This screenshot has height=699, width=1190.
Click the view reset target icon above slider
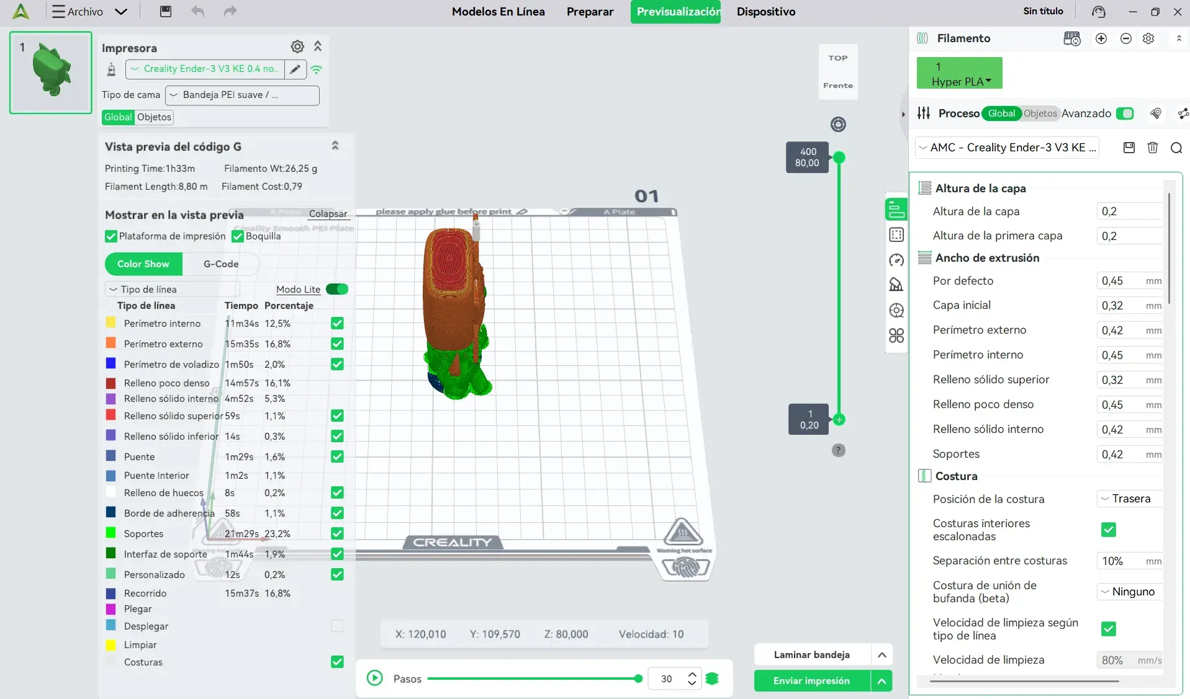(x=839, y=125)
